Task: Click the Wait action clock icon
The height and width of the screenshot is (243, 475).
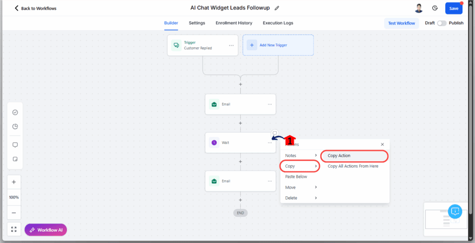Action: tap(214, 143)
